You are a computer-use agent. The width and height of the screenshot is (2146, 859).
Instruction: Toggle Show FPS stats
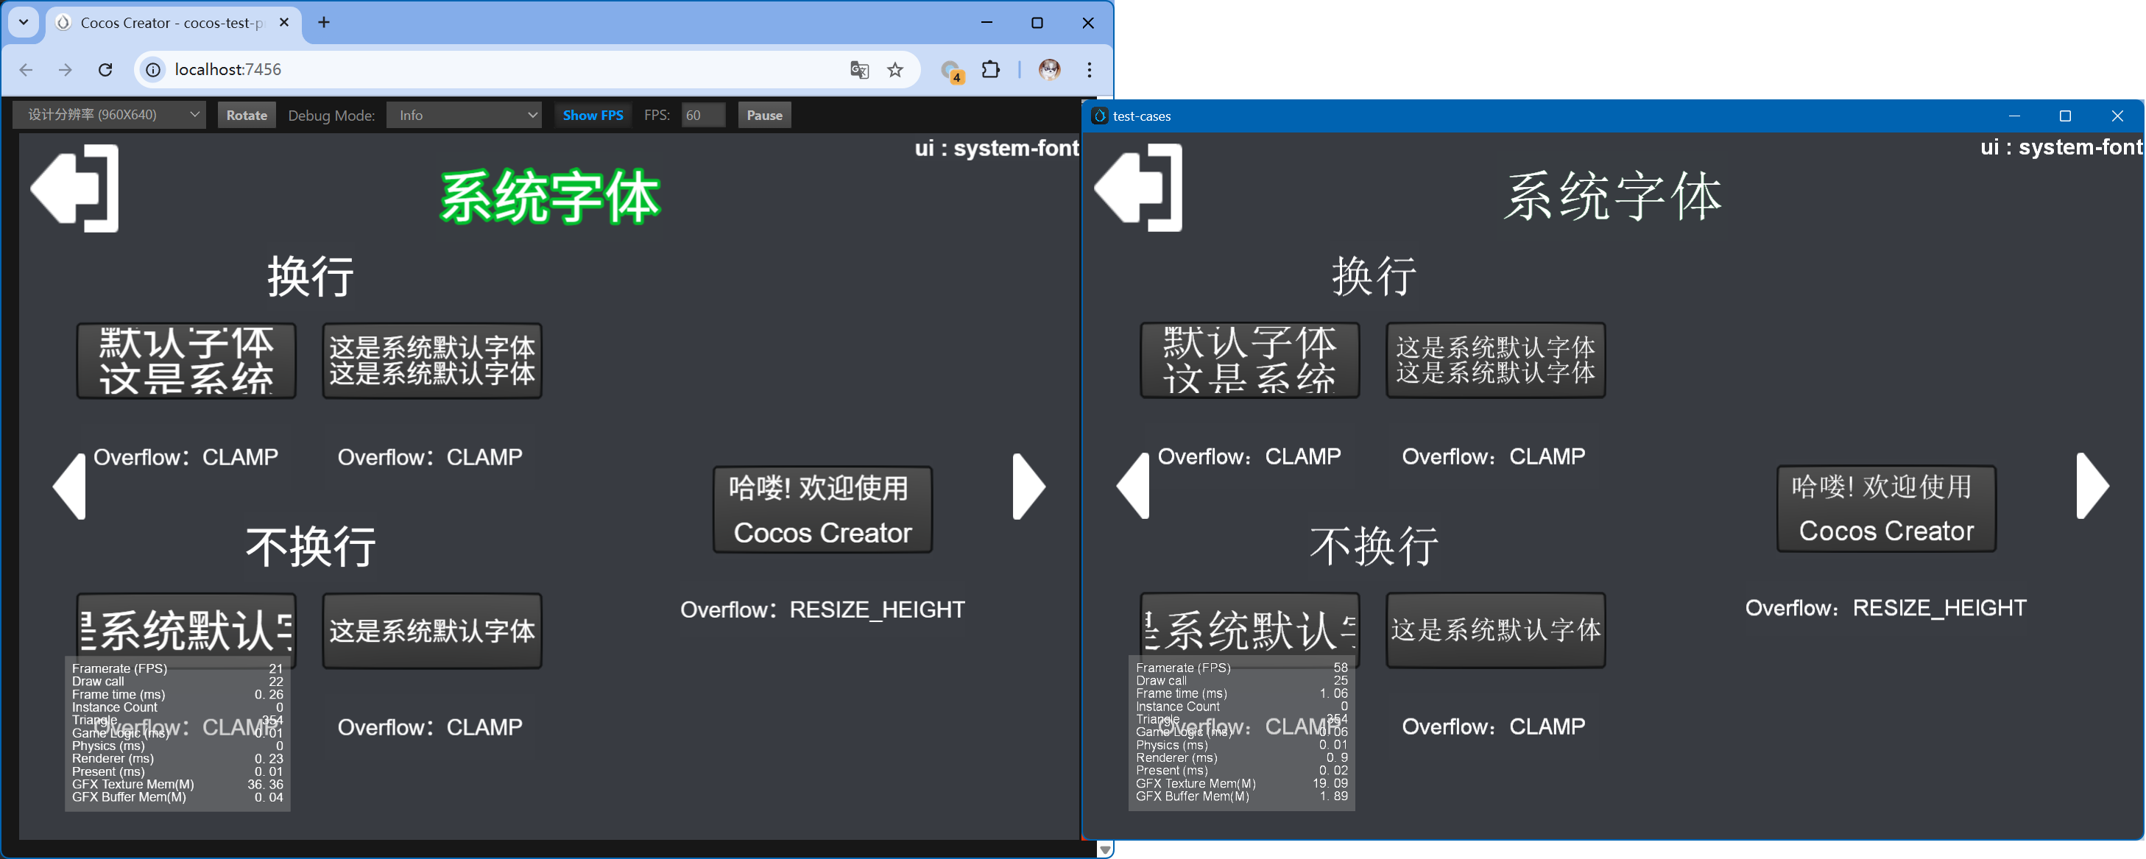click(593, 115)
